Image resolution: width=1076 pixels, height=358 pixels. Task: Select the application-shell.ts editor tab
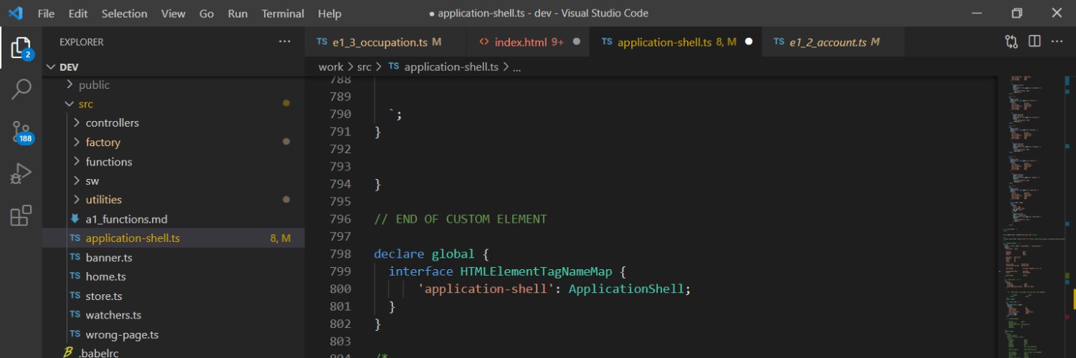pyautogui.click(x=676, y=42)
